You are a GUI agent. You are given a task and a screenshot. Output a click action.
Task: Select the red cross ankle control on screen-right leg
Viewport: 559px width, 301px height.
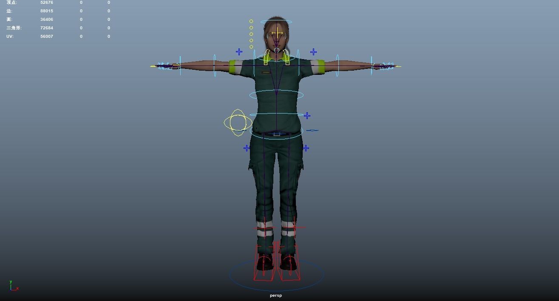[x=294, y=227]
